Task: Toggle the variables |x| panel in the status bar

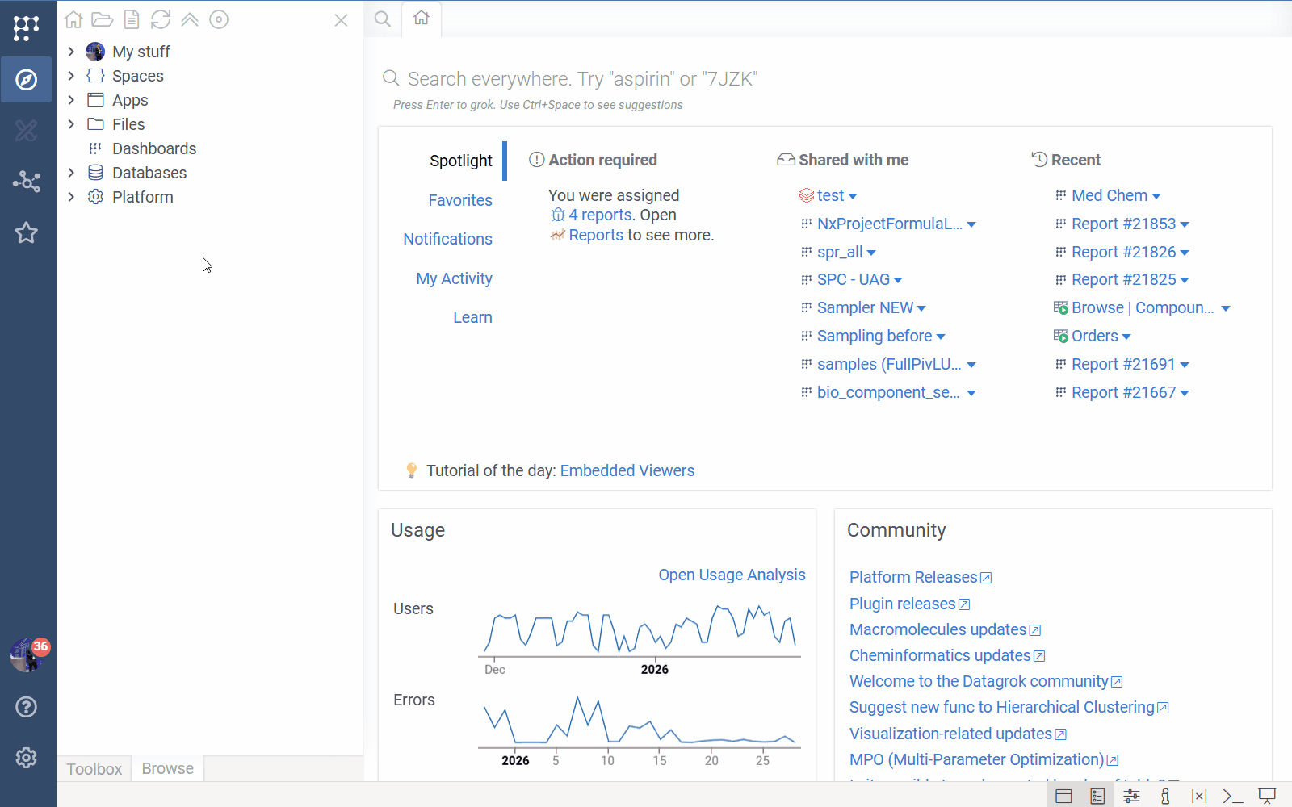Action: click(1199, 796)
